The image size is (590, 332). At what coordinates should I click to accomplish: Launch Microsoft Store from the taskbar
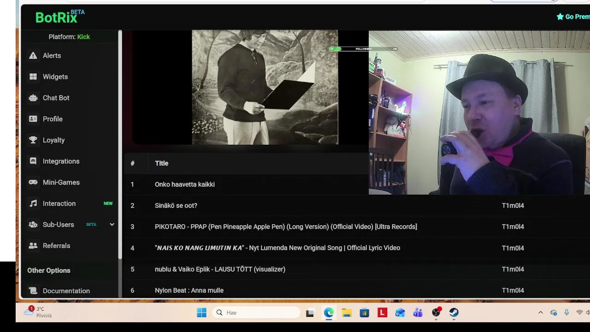pos(364,313)
